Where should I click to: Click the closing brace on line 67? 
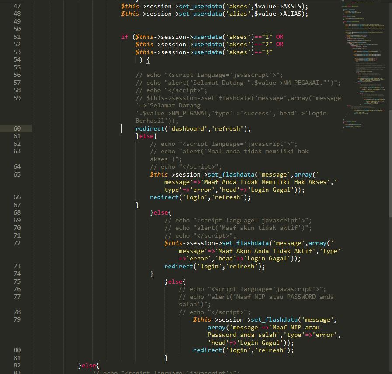click(137, 205)
